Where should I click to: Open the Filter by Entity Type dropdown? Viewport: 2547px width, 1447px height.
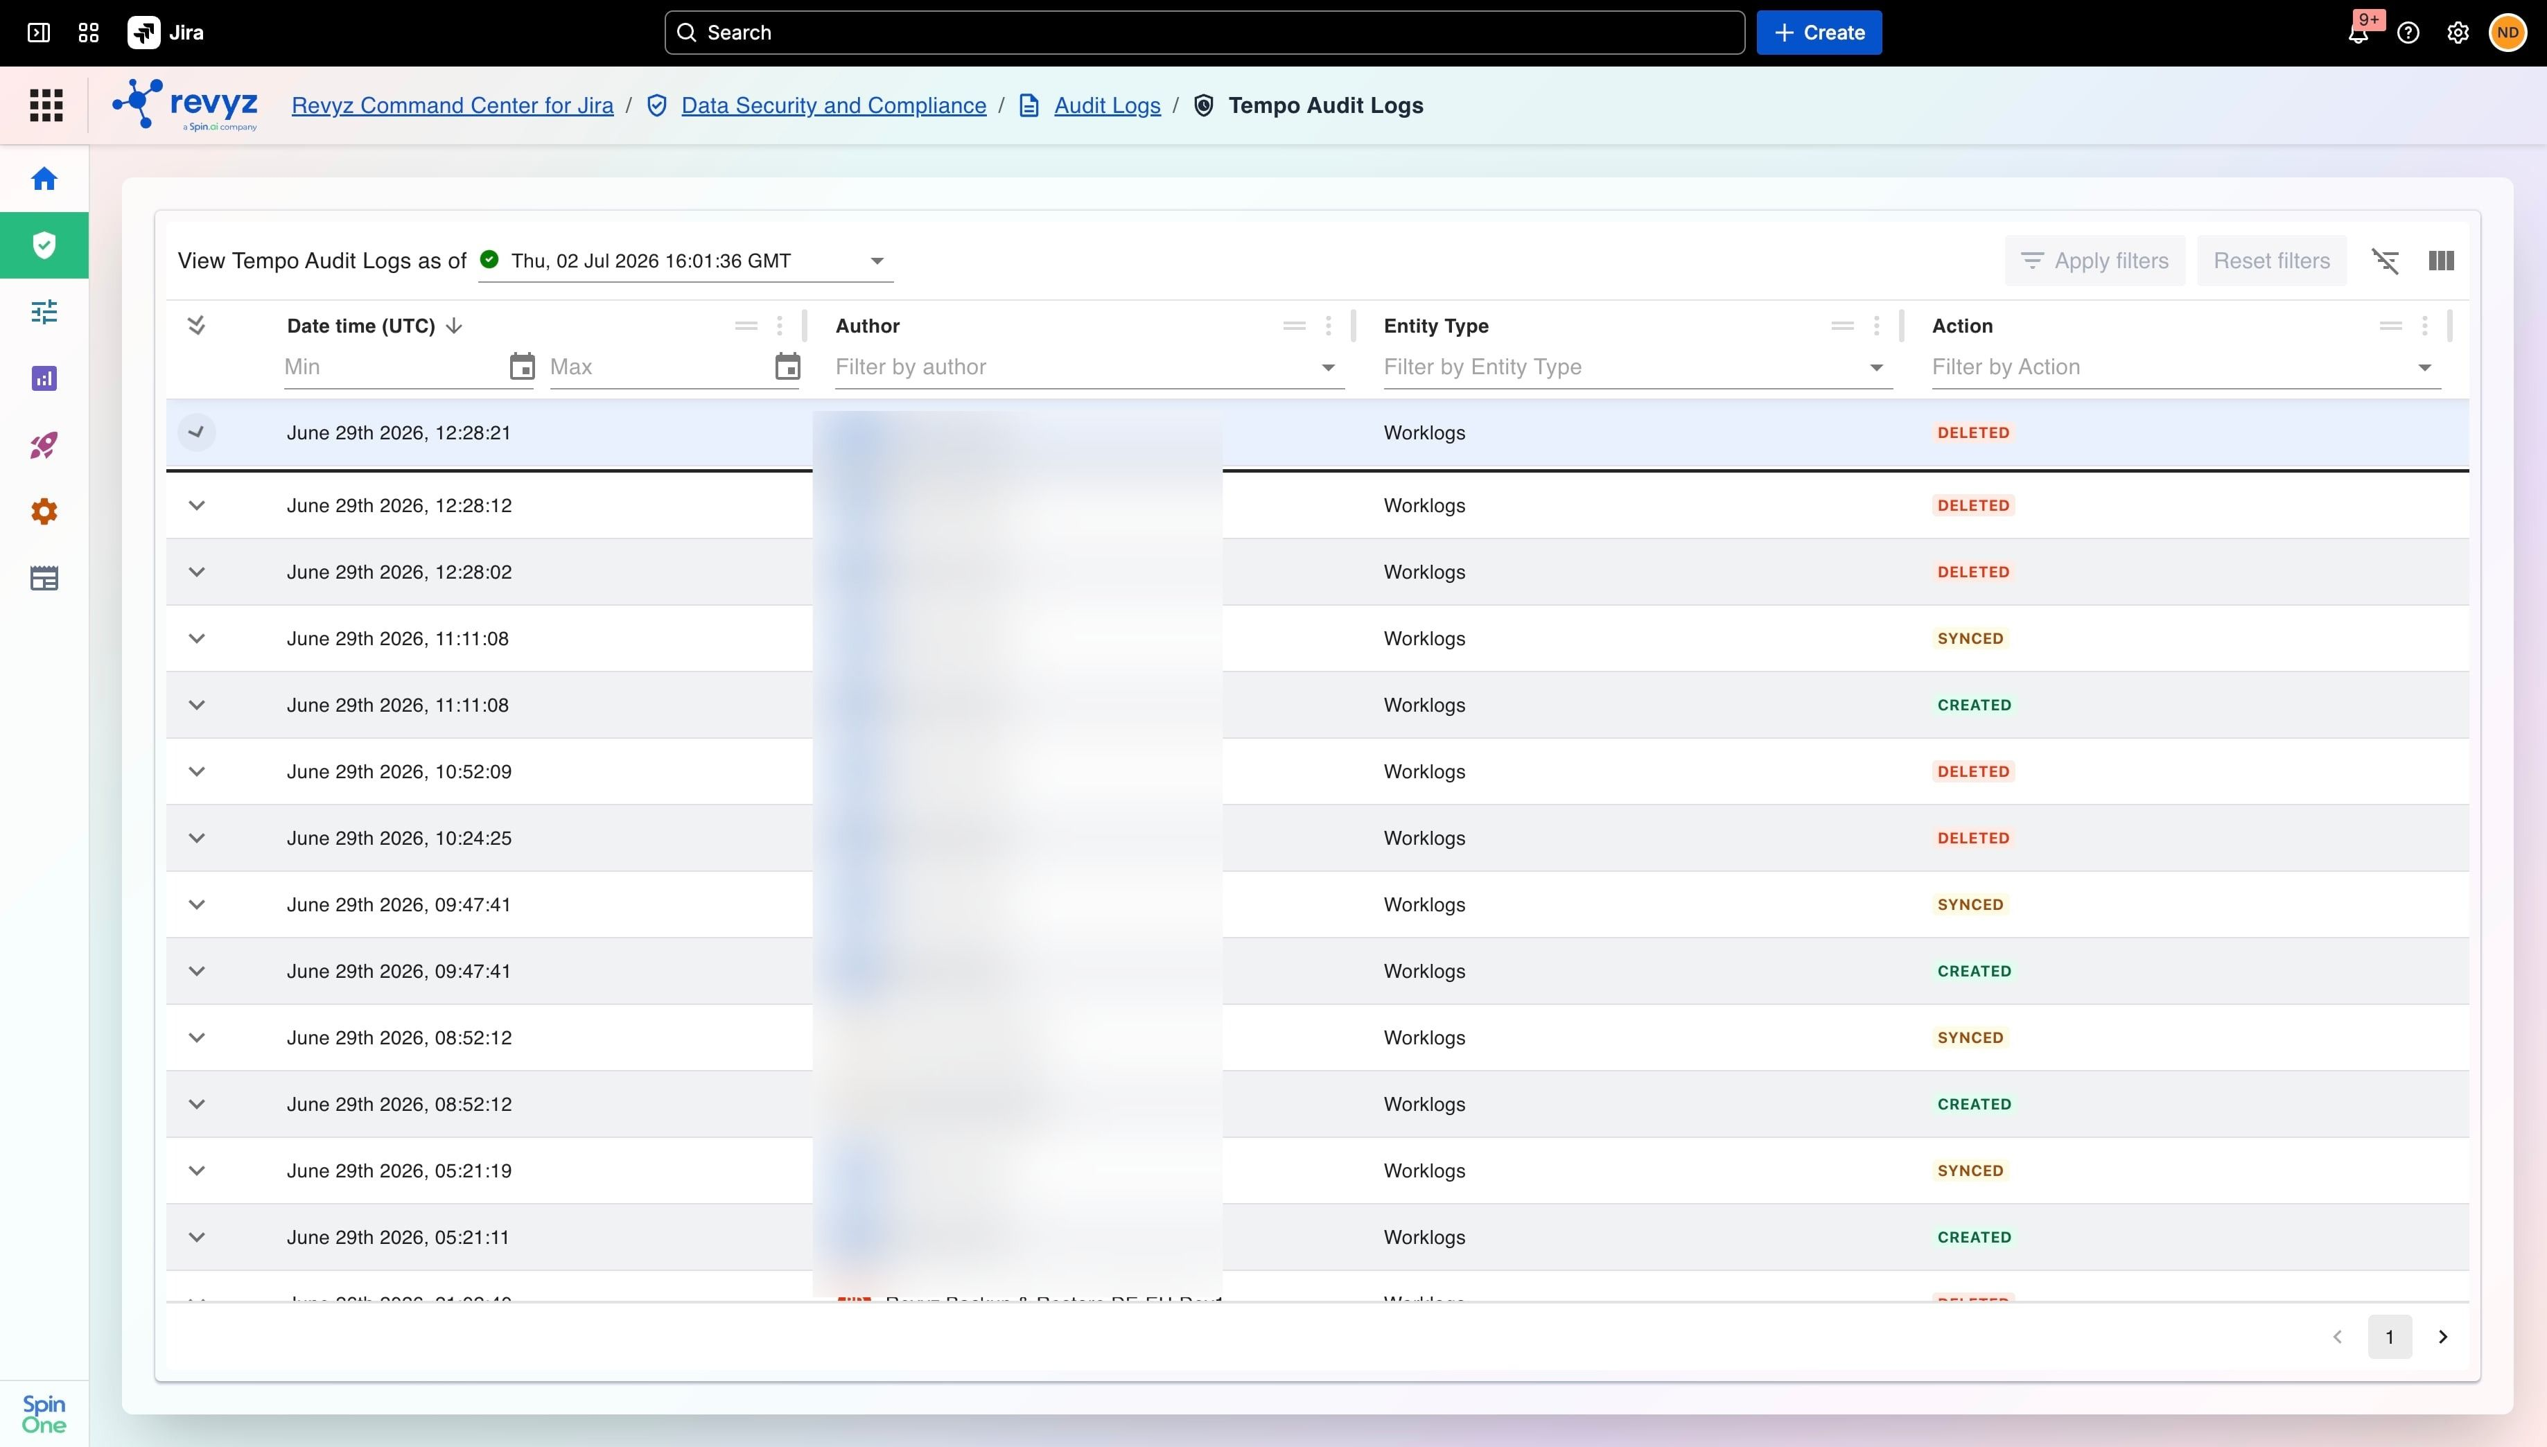(x=1638, y=368)
